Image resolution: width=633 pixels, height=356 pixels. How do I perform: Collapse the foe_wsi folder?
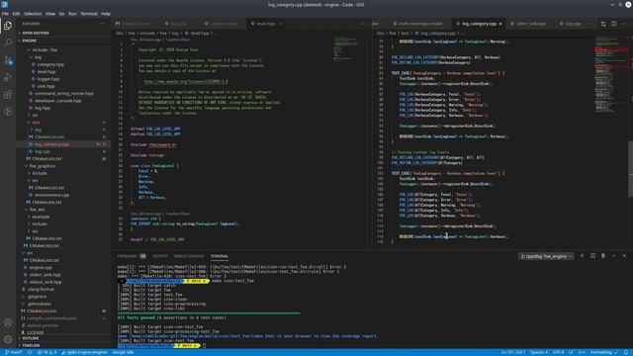tap(37, 210)
